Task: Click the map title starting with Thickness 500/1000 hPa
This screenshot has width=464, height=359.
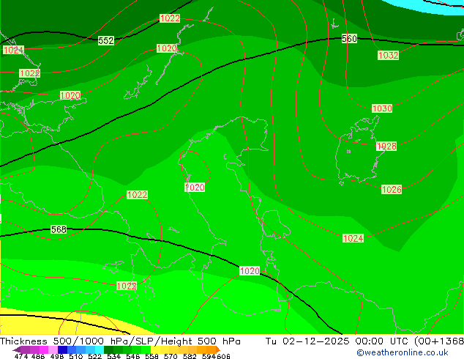Action: pyautogui.click(x=120, y=341)
